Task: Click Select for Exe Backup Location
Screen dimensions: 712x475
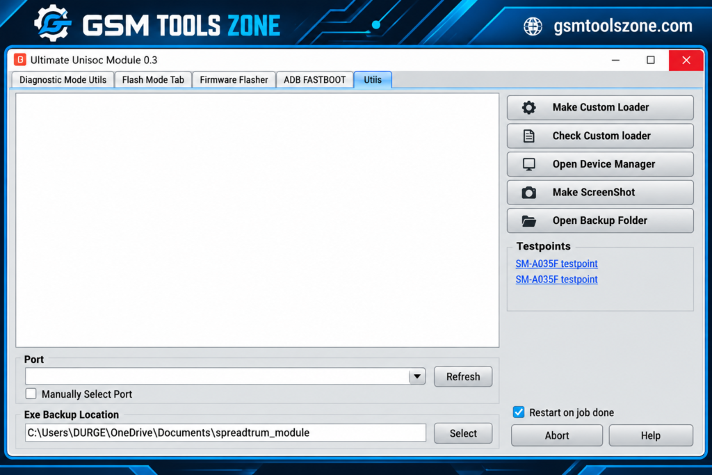Action: pyautogui.click(x=463, y=434)
